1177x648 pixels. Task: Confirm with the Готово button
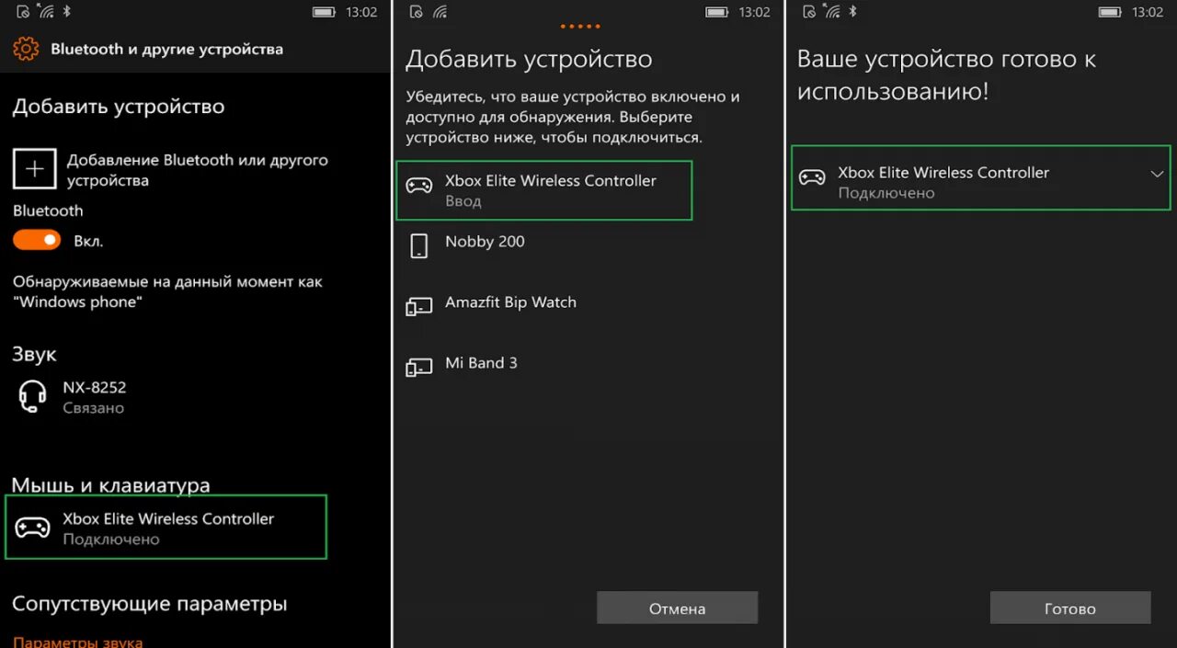tap(1070, 608)
